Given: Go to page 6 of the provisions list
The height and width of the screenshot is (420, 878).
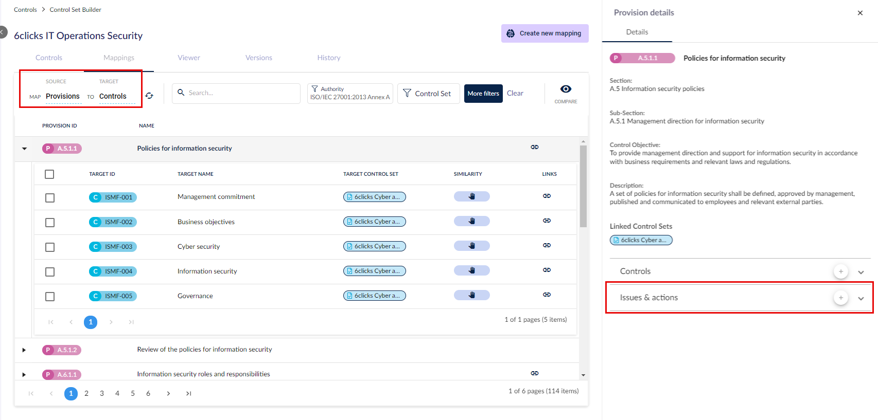Looking at the screenshot, I should pos(148,393).
